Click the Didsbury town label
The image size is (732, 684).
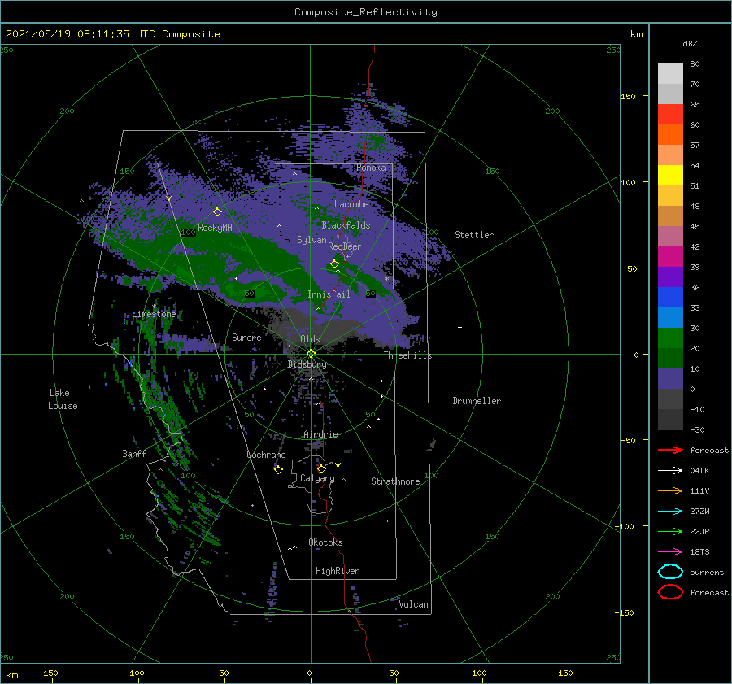click(x=307, y=364)
